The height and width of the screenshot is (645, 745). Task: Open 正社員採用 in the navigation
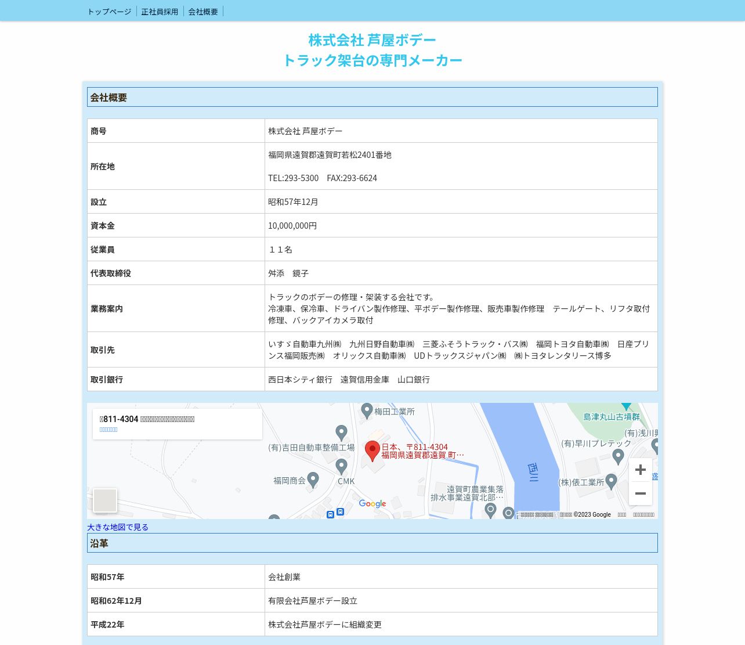click(160, 12)
